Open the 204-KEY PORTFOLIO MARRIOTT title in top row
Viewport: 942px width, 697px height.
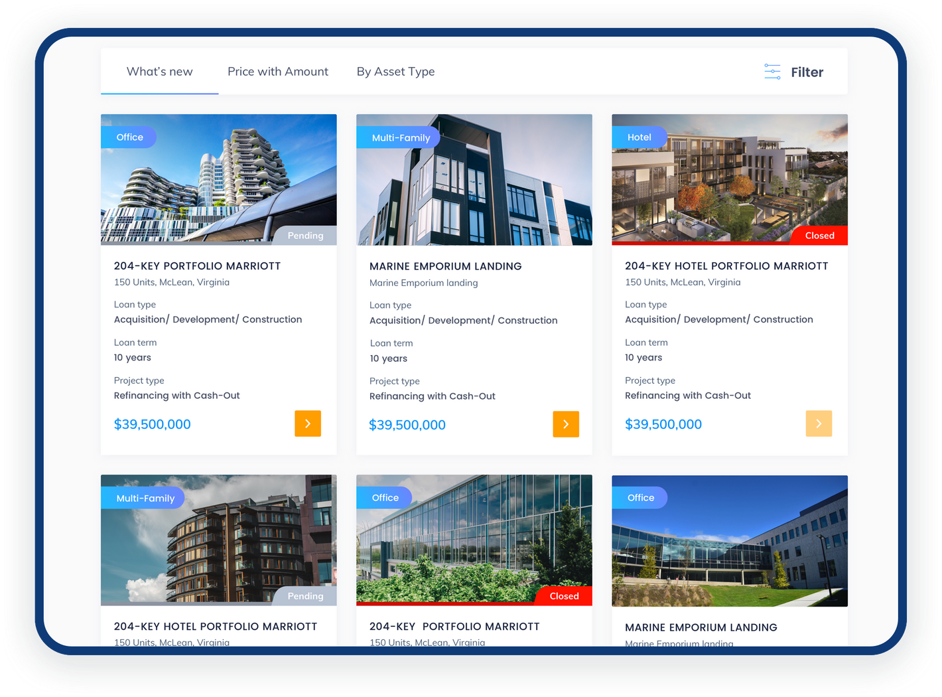point(197,266)
